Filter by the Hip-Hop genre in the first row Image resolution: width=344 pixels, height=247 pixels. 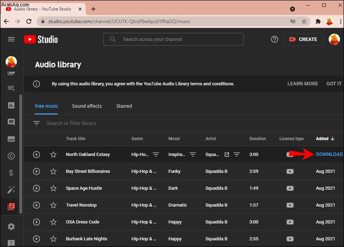[x=156, y=155]
